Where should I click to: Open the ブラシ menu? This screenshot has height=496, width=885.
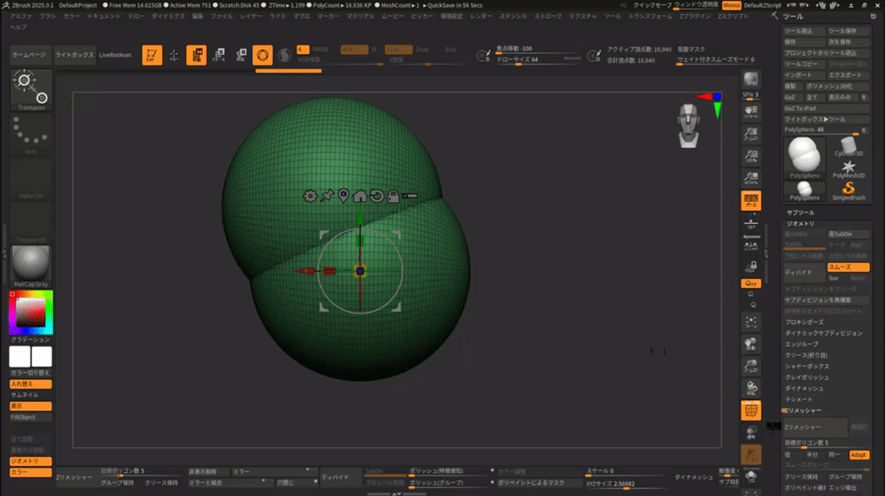[48, 16]
